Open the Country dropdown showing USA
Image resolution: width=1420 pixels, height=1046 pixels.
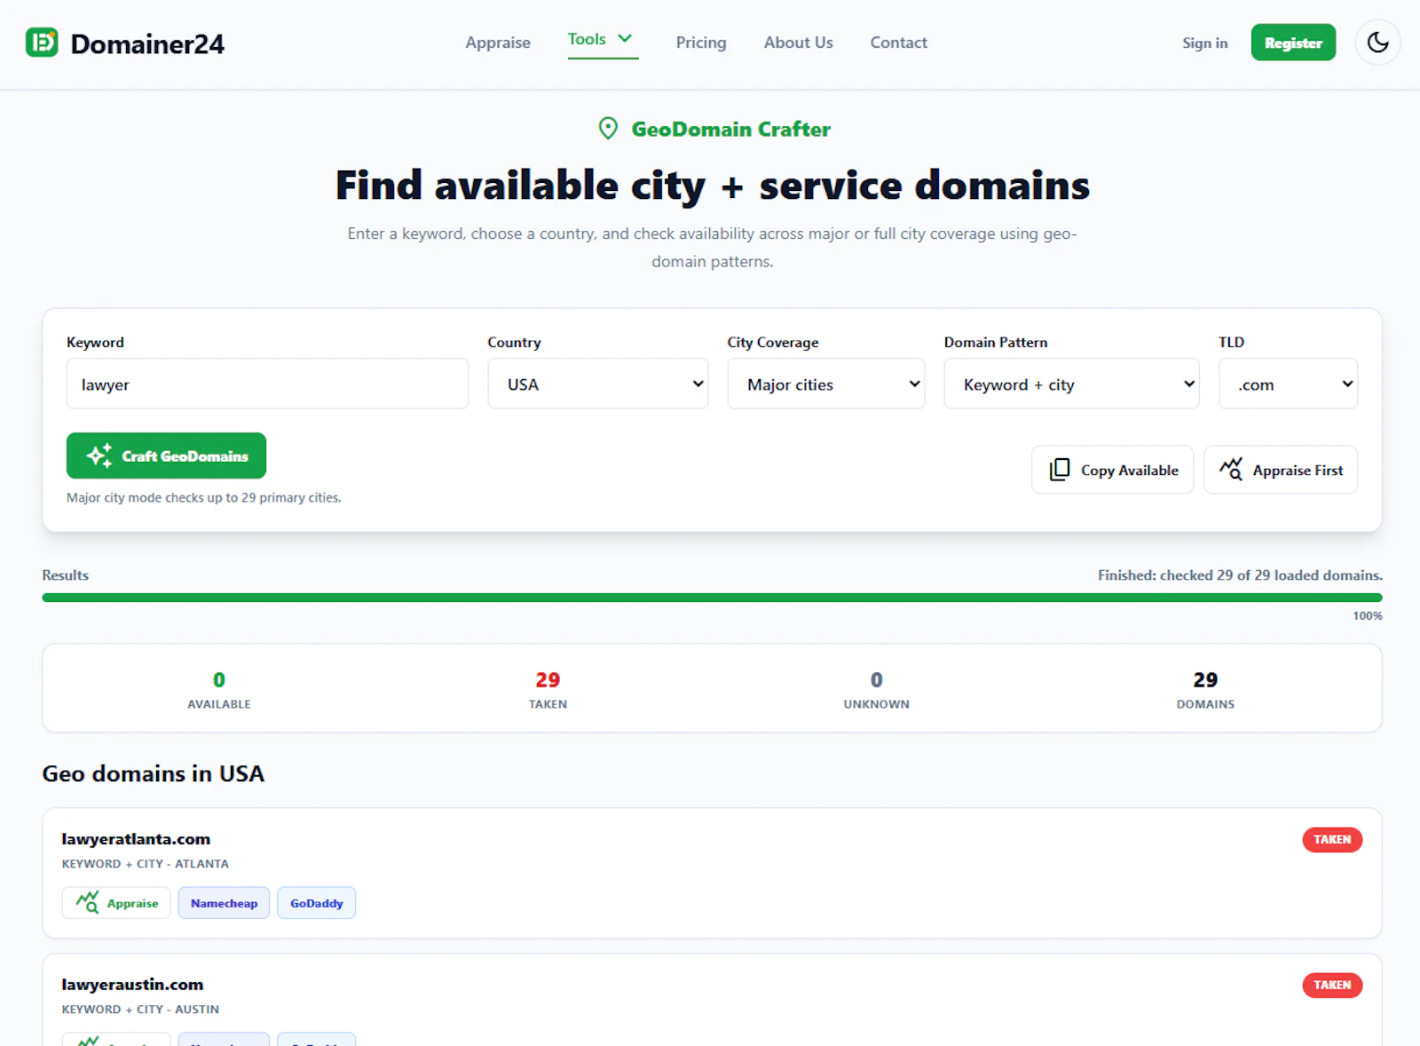tap(598, 384)
